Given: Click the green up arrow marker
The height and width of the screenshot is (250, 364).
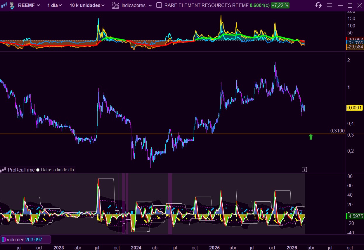Looking at the screenshot, I should (x=311, y=137).
